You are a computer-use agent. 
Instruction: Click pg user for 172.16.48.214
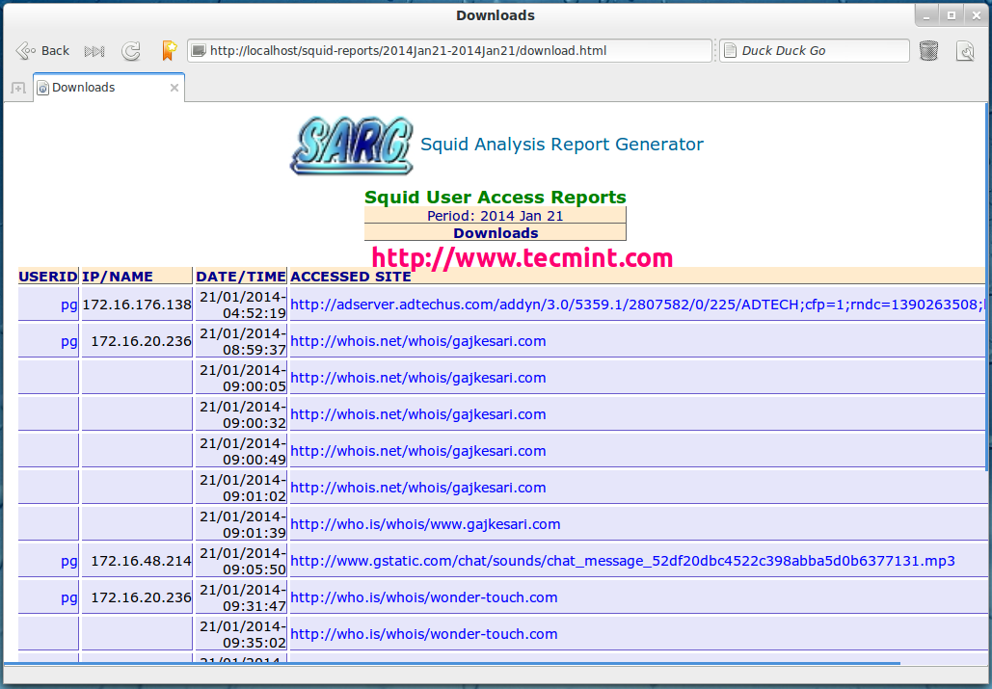pyautogui.click(x=69, y=562)
